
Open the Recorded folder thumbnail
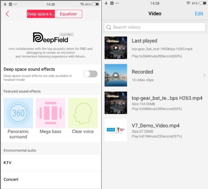pyautogui.click(x=116, y=75)
